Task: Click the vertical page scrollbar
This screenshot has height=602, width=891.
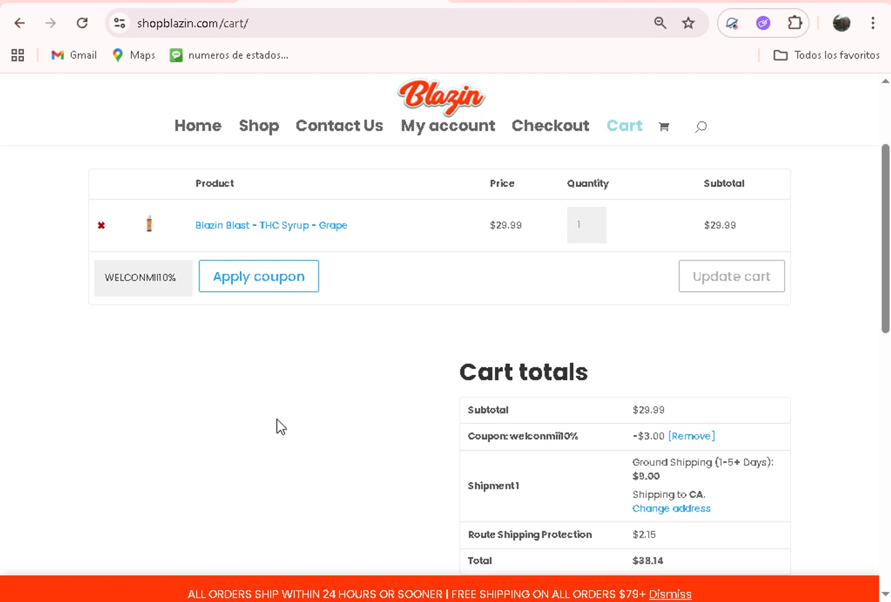Action: (x=886, y=238)
